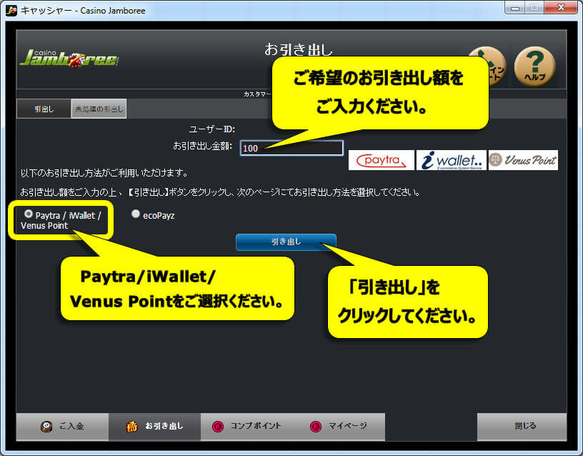The height and width of the screenshot is (456, 583).
Task: Click the コンプポイント red circle icon
Action: (218, 427)
